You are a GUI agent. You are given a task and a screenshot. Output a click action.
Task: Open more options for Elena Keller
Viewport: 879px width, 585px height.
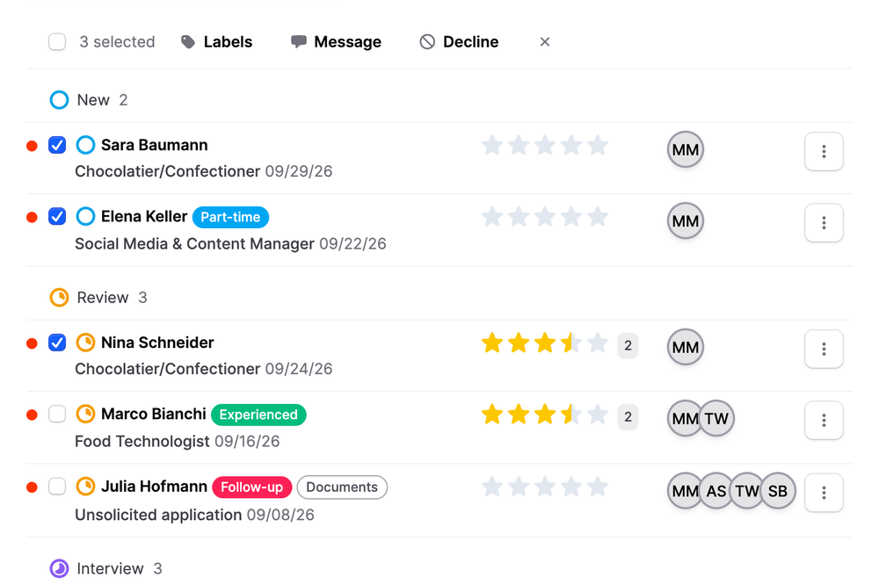824,223
